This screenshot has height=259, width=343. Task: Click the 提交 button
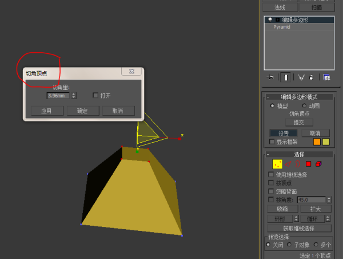tap(299, 123)
